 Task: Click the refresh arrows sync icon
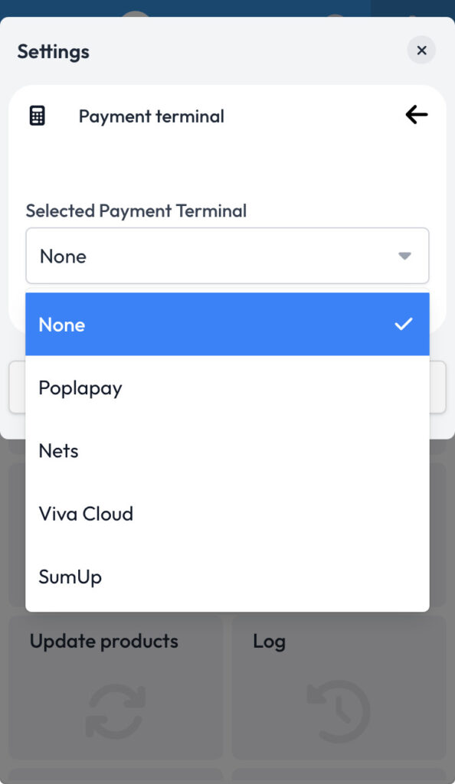(116, 711)
